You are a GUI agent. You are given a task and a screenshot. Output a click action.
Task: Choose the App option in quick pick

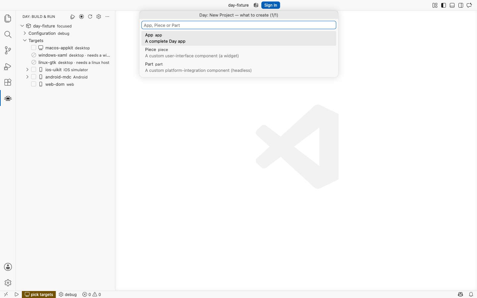[239, 38]
